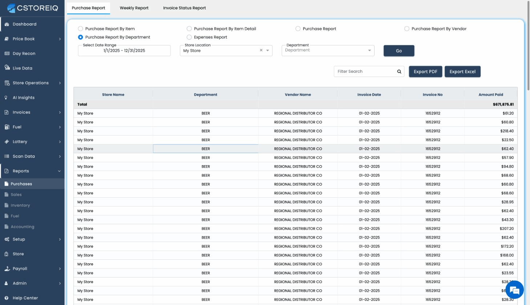Screen dimensions: 530x305
Task: Click the Help Center question icon
Action: [7, 298]
